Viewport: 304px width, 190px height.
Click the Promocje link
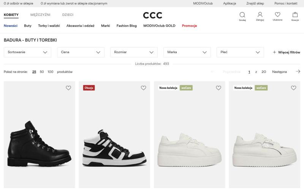tap(189, 26)
